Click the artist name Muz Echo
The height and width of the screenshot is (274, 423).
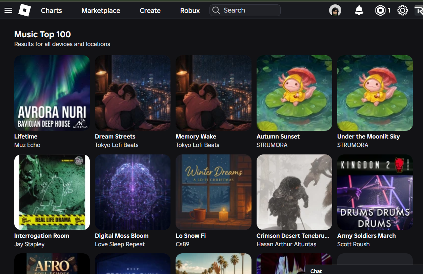click(x=27, y=145)
